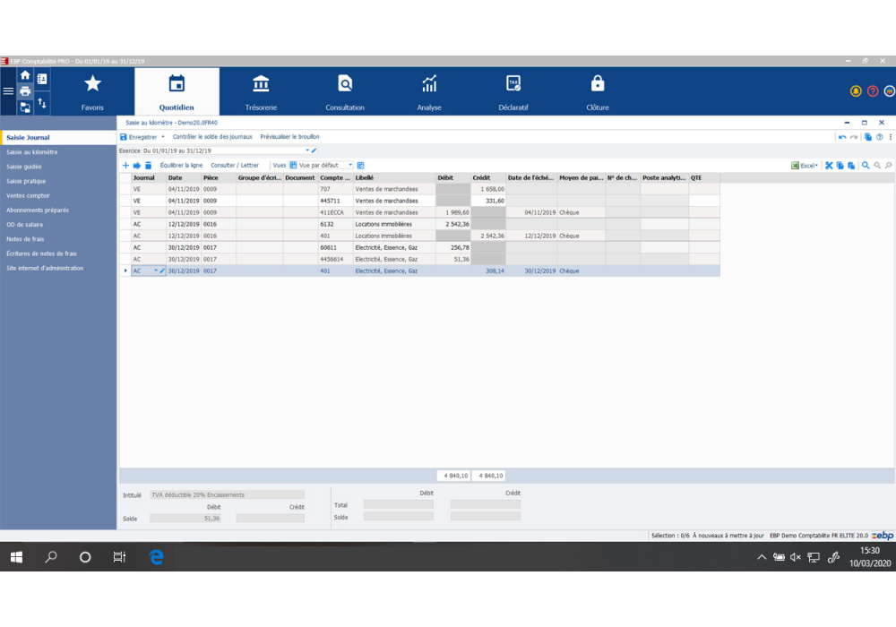The image size is (896, 627).
Task: Open Notes de frais in the sidebar
Action: coord(25,239)
